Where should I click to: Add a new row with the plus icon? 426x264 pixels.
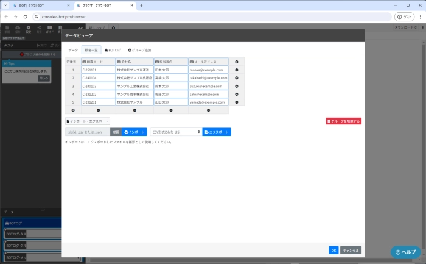pyautogui.click(x=73, y=110)
